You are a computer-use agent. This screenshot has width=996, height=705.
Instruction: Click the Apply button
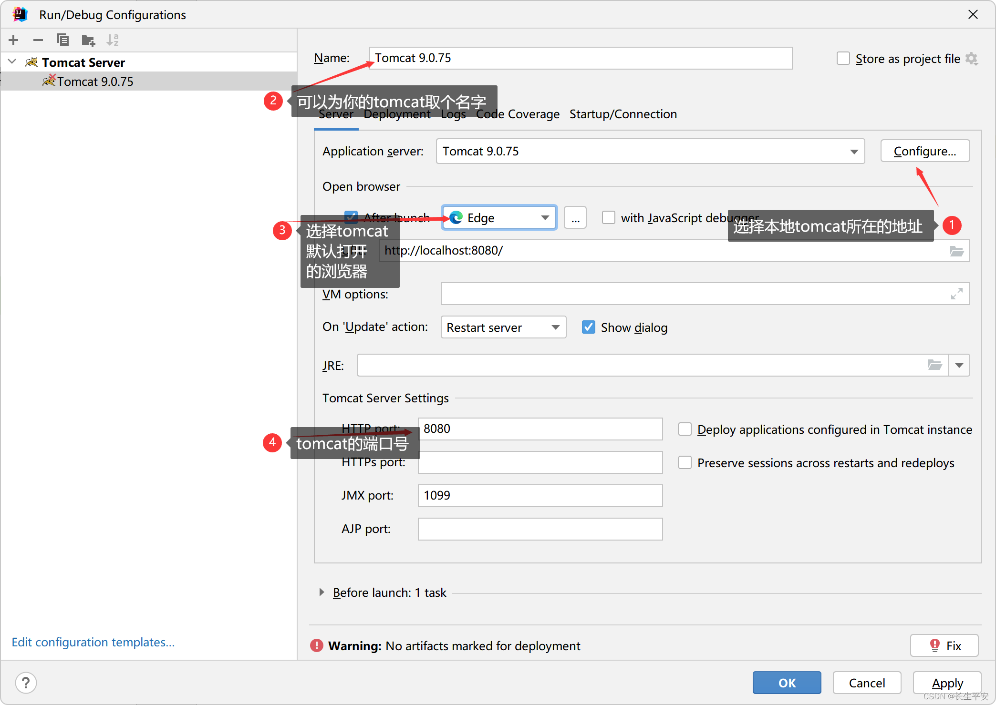pos(947,683)
